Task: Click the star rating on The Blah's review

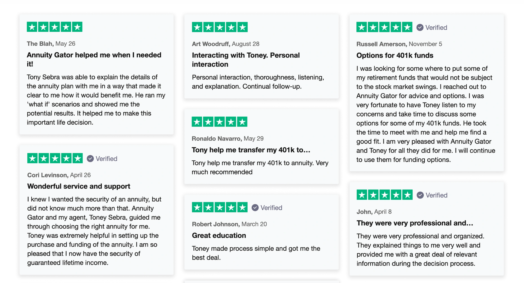Action: click(x=55, y=27)
